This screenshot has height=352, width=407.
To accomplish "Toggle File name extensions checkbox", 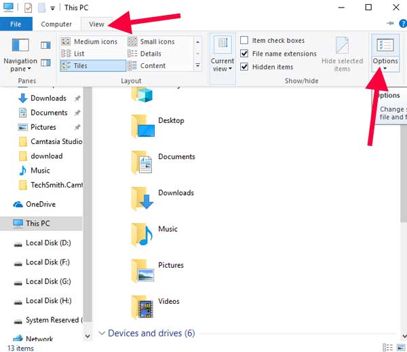I will point(244,54).
